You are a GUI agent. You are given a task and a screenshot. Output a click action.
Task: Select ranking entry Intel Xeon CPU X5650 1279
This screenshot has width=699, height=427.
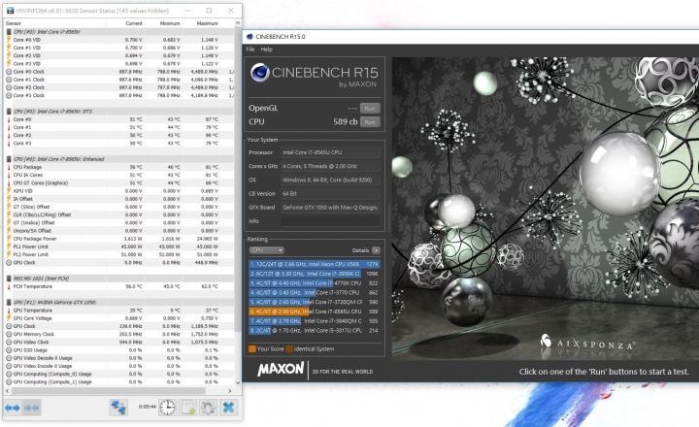[x=315, y=264]
